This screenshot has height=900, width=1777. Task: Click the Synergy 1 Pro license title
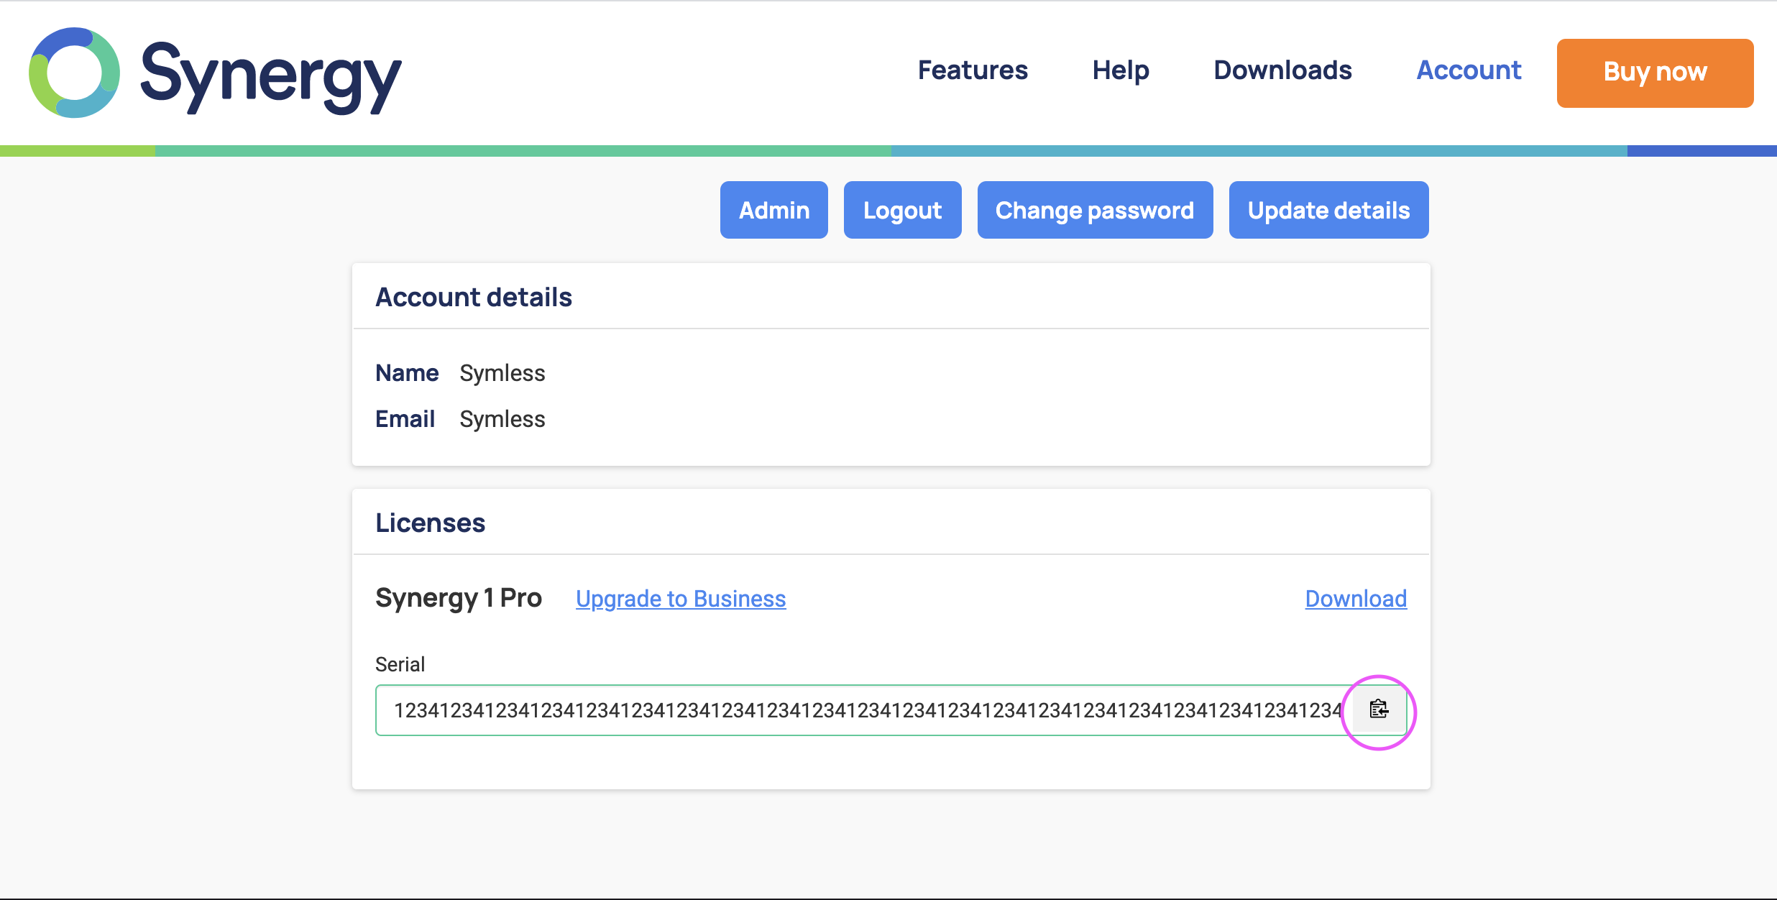tap(459, 598)
